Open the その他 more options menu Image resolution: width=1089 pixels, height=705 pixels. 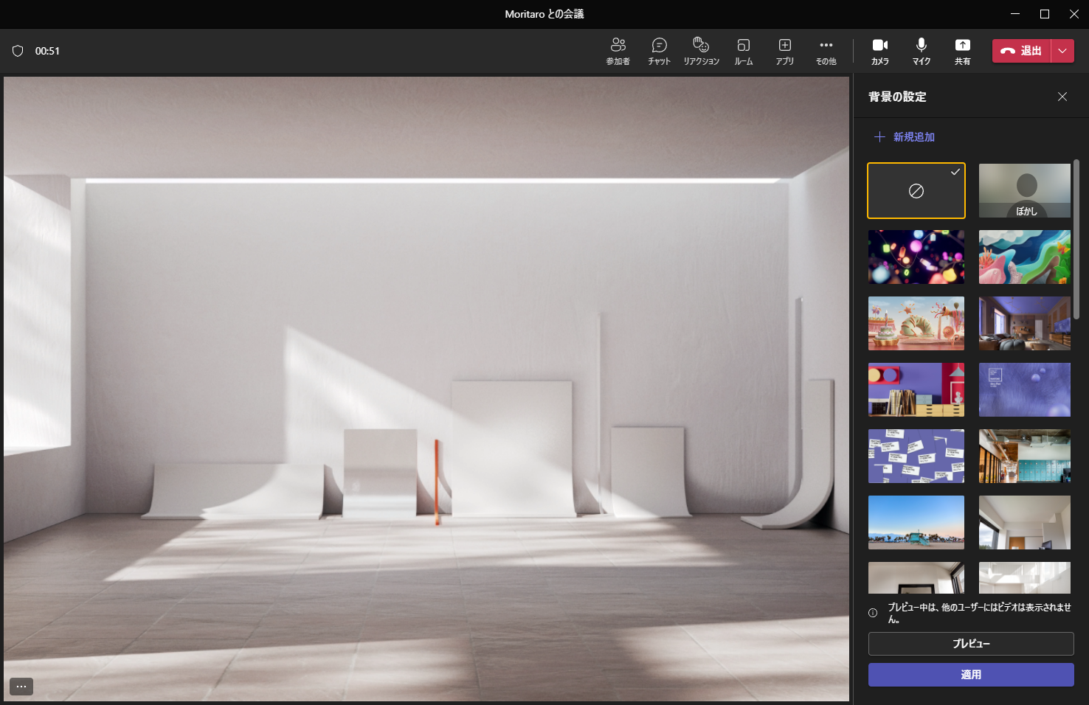(x=826, y=51)
